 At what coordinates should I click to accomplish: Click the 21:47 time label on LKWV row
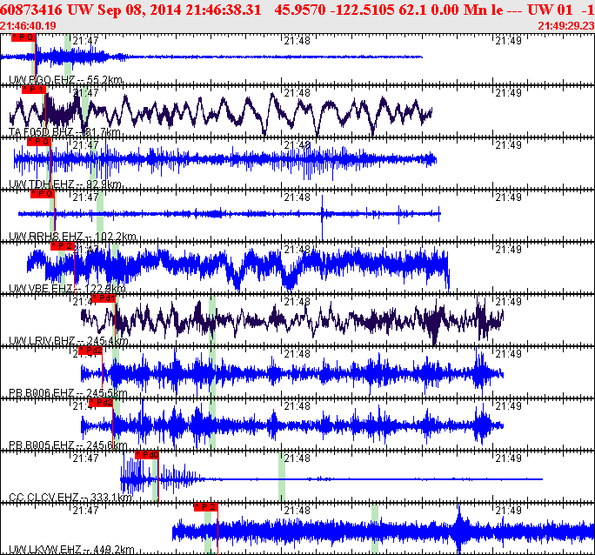(86, 511)
